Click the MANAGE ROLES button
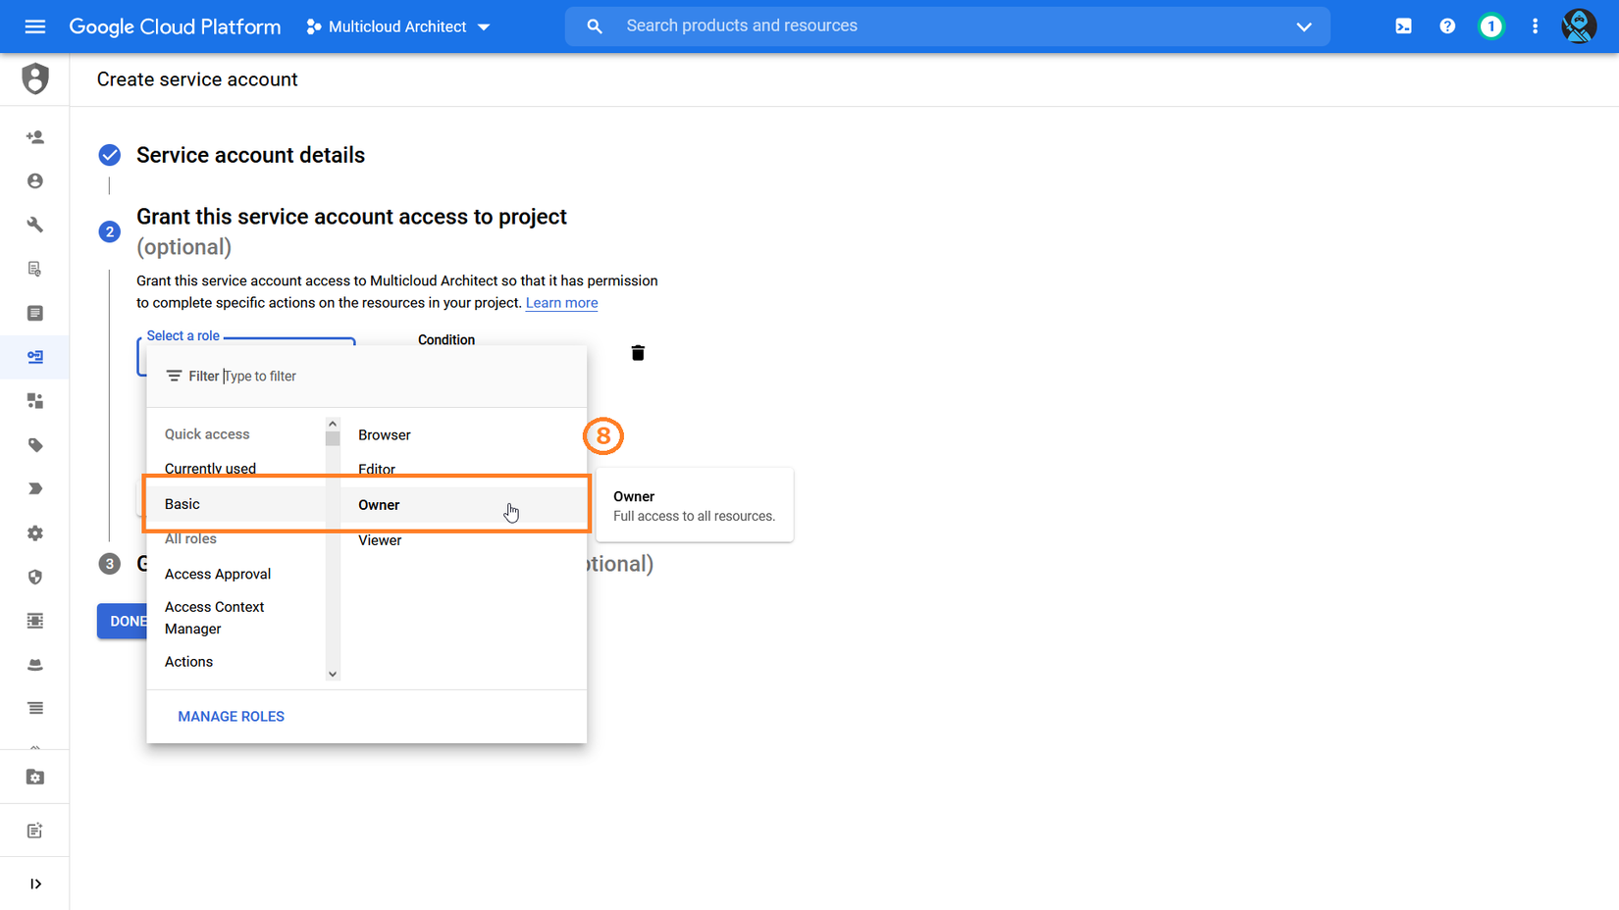Viewport: 1619px width, 910px height. pyautogui.click(x=232, y=717)
